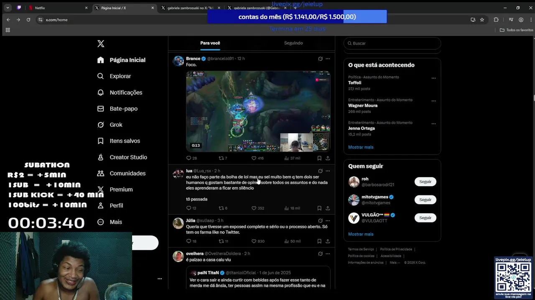Switch to the Página Inicial / X tab
535x300 pixels.
(124, 8)
